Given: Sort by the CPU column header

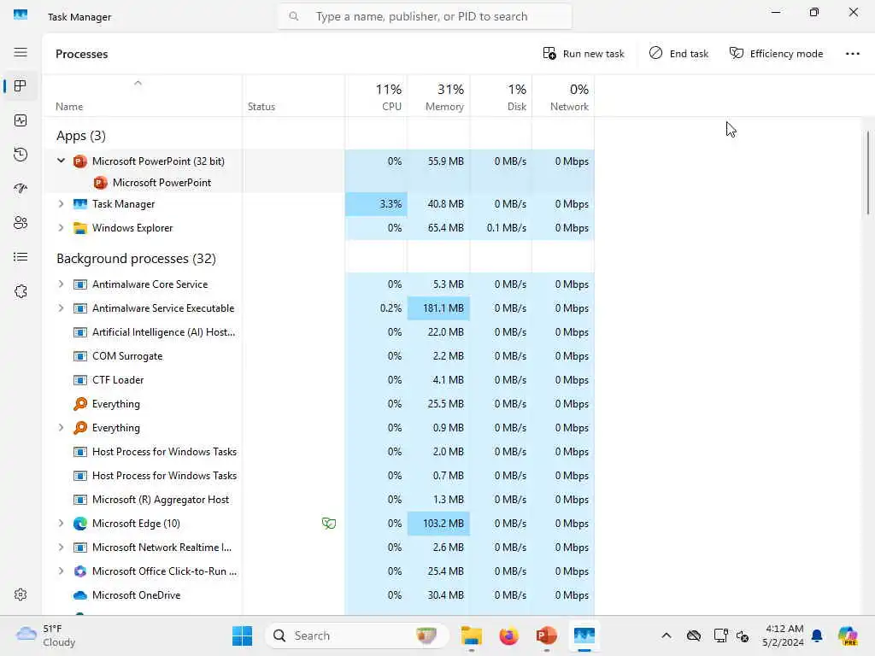Looking at the screenshot, I should pos(376,96).
